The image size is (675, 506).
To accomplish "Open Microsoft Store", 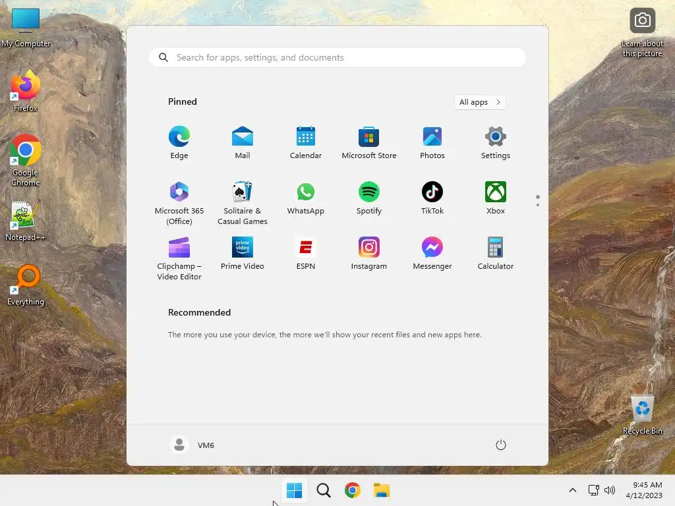I will (x=369, y=143).
